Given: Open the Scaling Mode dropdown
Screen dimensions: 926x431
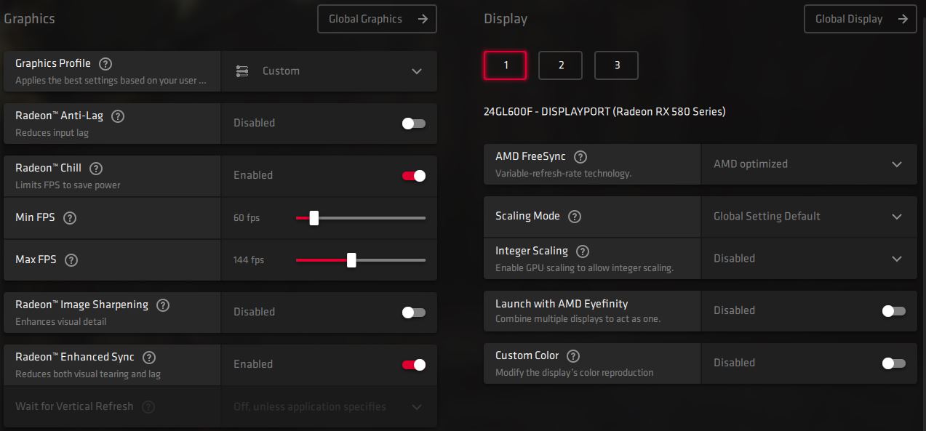Looking at the screenshot, I should point(810,217).
